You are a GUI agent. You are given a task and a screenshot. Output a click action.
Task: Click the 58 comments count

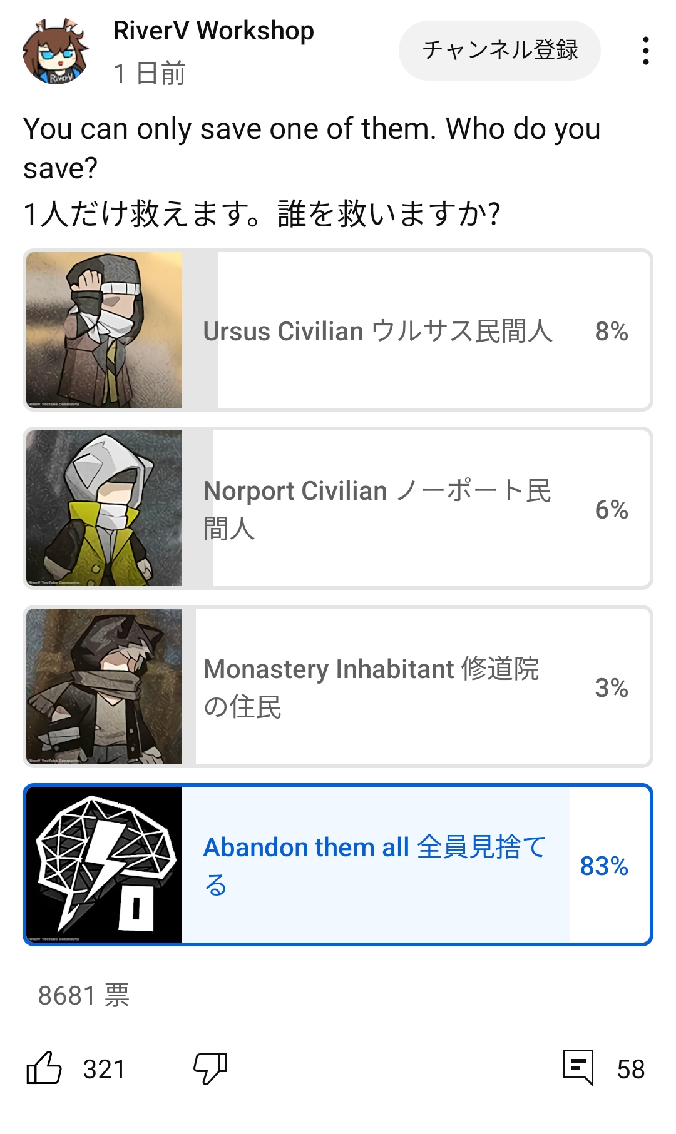630,1069
